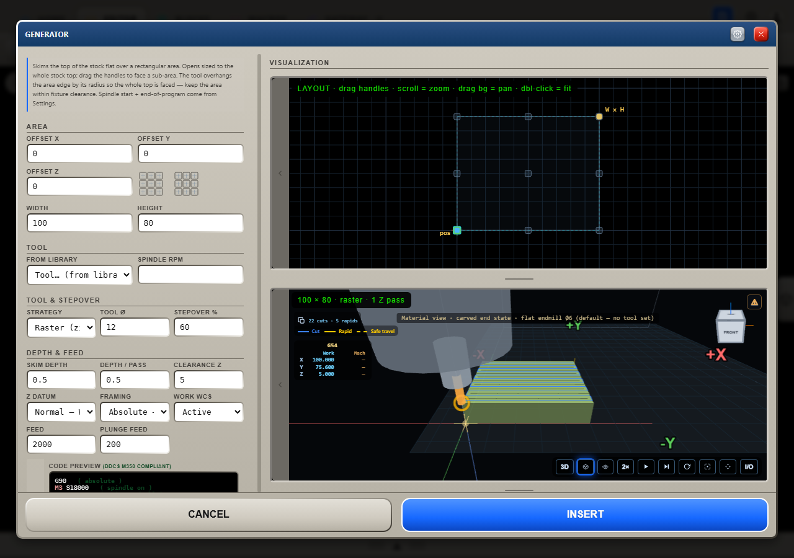
Task: Toggle the 2x playback speed button
Action: click(625, 467)
